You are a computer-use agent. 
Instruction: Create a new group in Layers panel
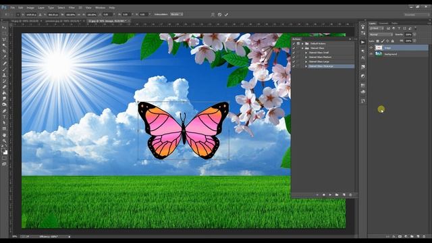tap(412, 236)
